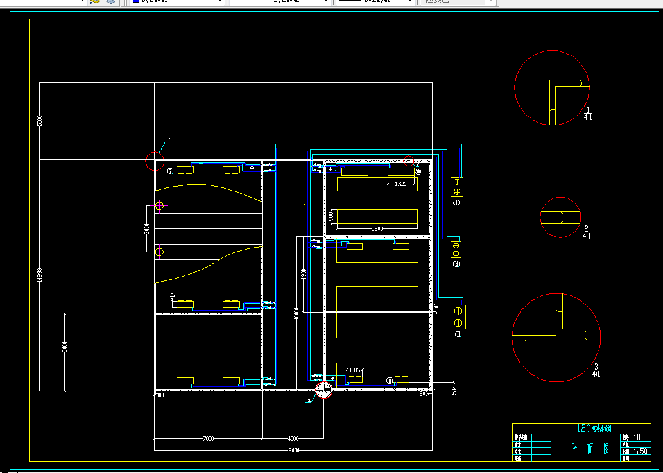The image size is (663, 473).
Task: Select the 1006 dimension text
Action: (x=355, y=370)
